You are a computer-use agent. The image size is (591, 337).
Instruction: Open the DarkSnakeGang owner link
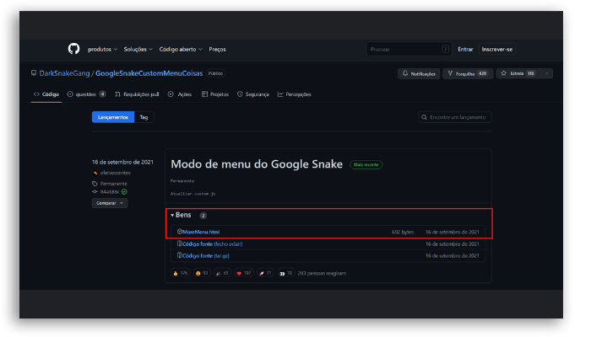[64, 73]
